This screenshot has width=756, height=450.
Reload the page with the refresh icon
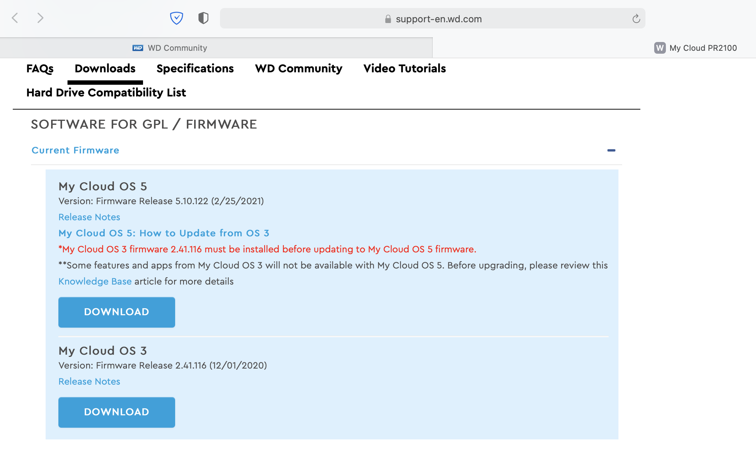[636, 19]
